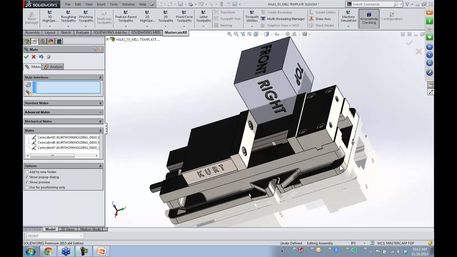Click the pushpin keep-visible icon in Mate panel

pos(49,57)
